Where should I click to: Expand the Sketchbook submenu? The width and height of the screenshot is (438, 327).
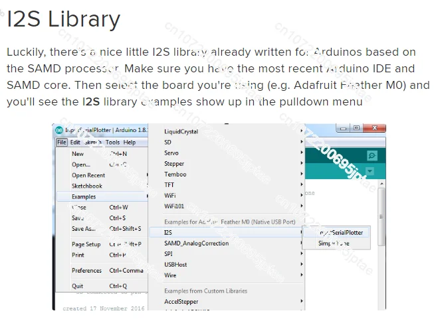102,186
